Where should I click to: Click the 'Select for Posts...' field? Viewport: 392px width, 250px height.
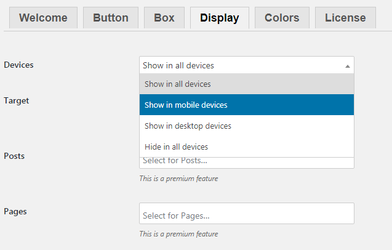coord(247,163)
